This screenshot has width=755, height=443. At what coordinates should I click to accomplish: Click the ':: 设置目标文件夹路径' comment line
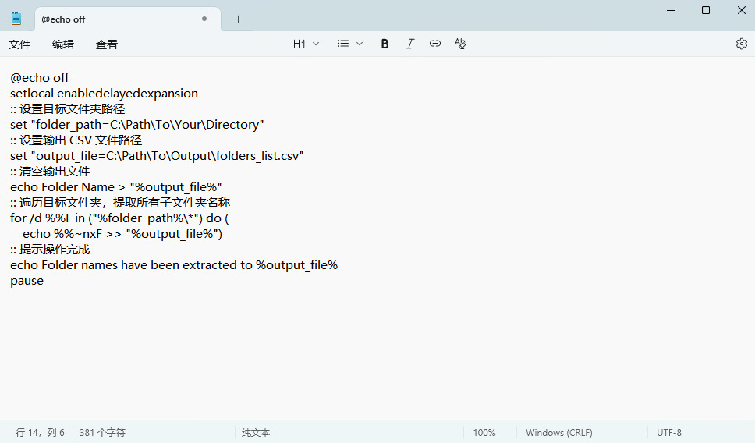coord(67,109)
